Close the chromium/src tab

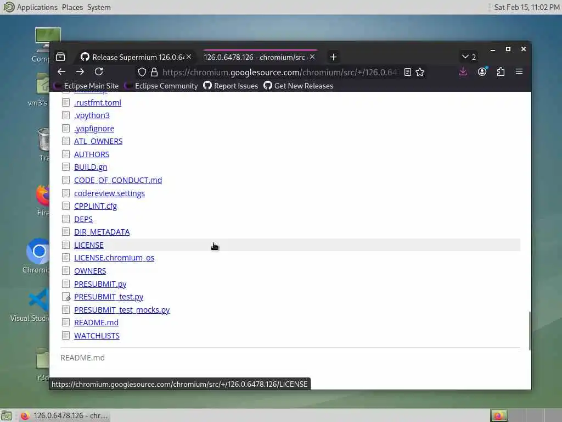click(x=312, y=57)
